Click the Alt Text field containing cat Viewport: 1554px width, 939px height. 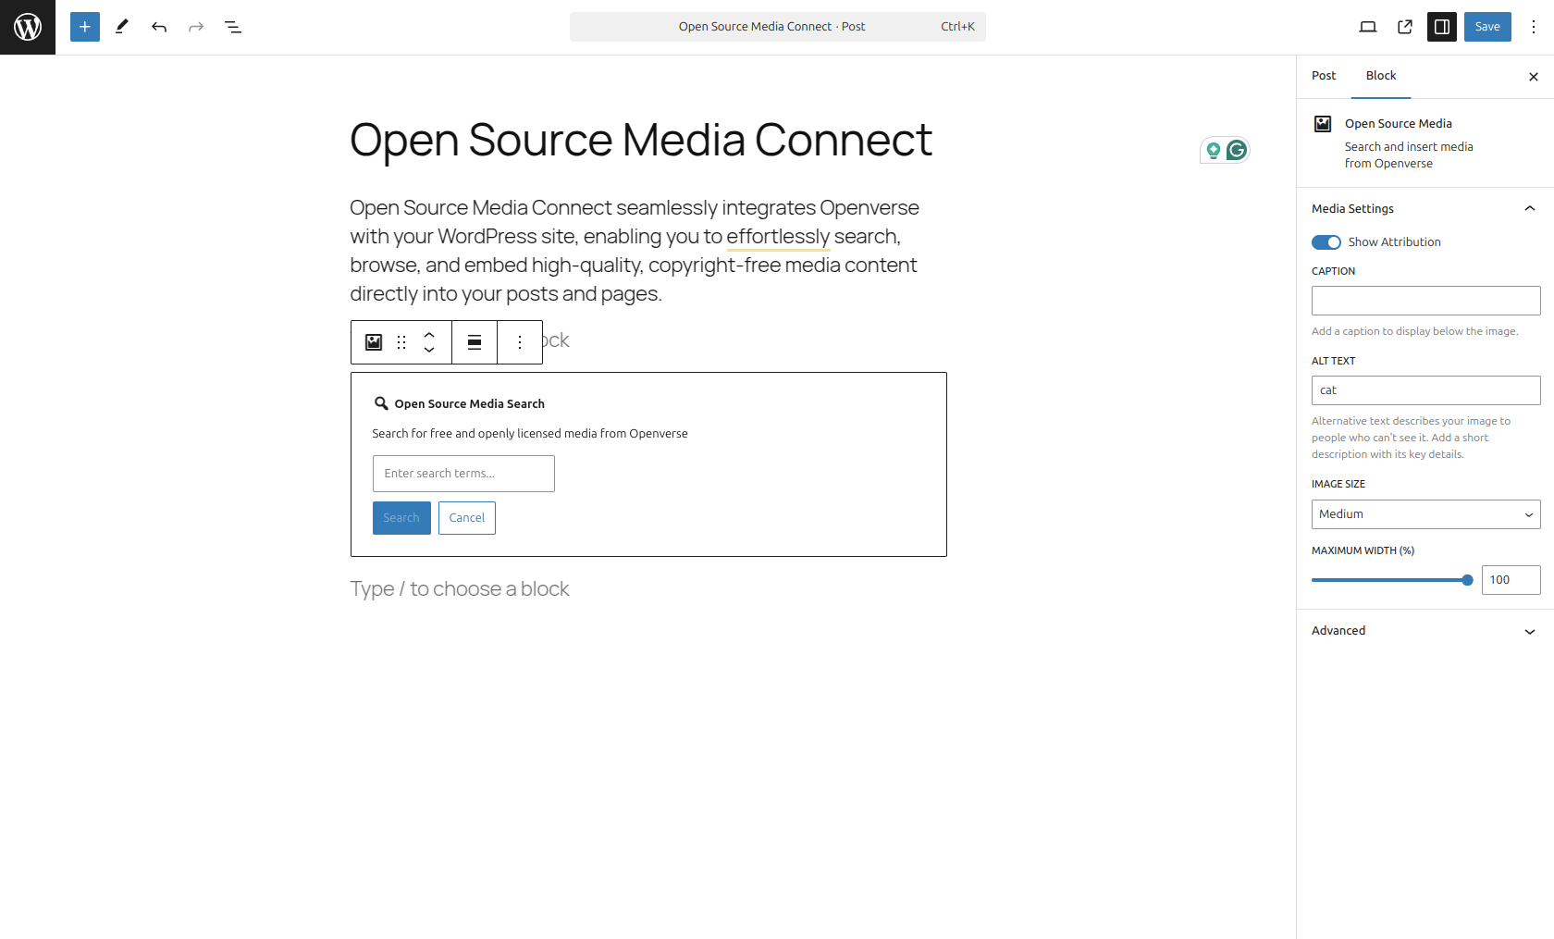pos(1425,390)
